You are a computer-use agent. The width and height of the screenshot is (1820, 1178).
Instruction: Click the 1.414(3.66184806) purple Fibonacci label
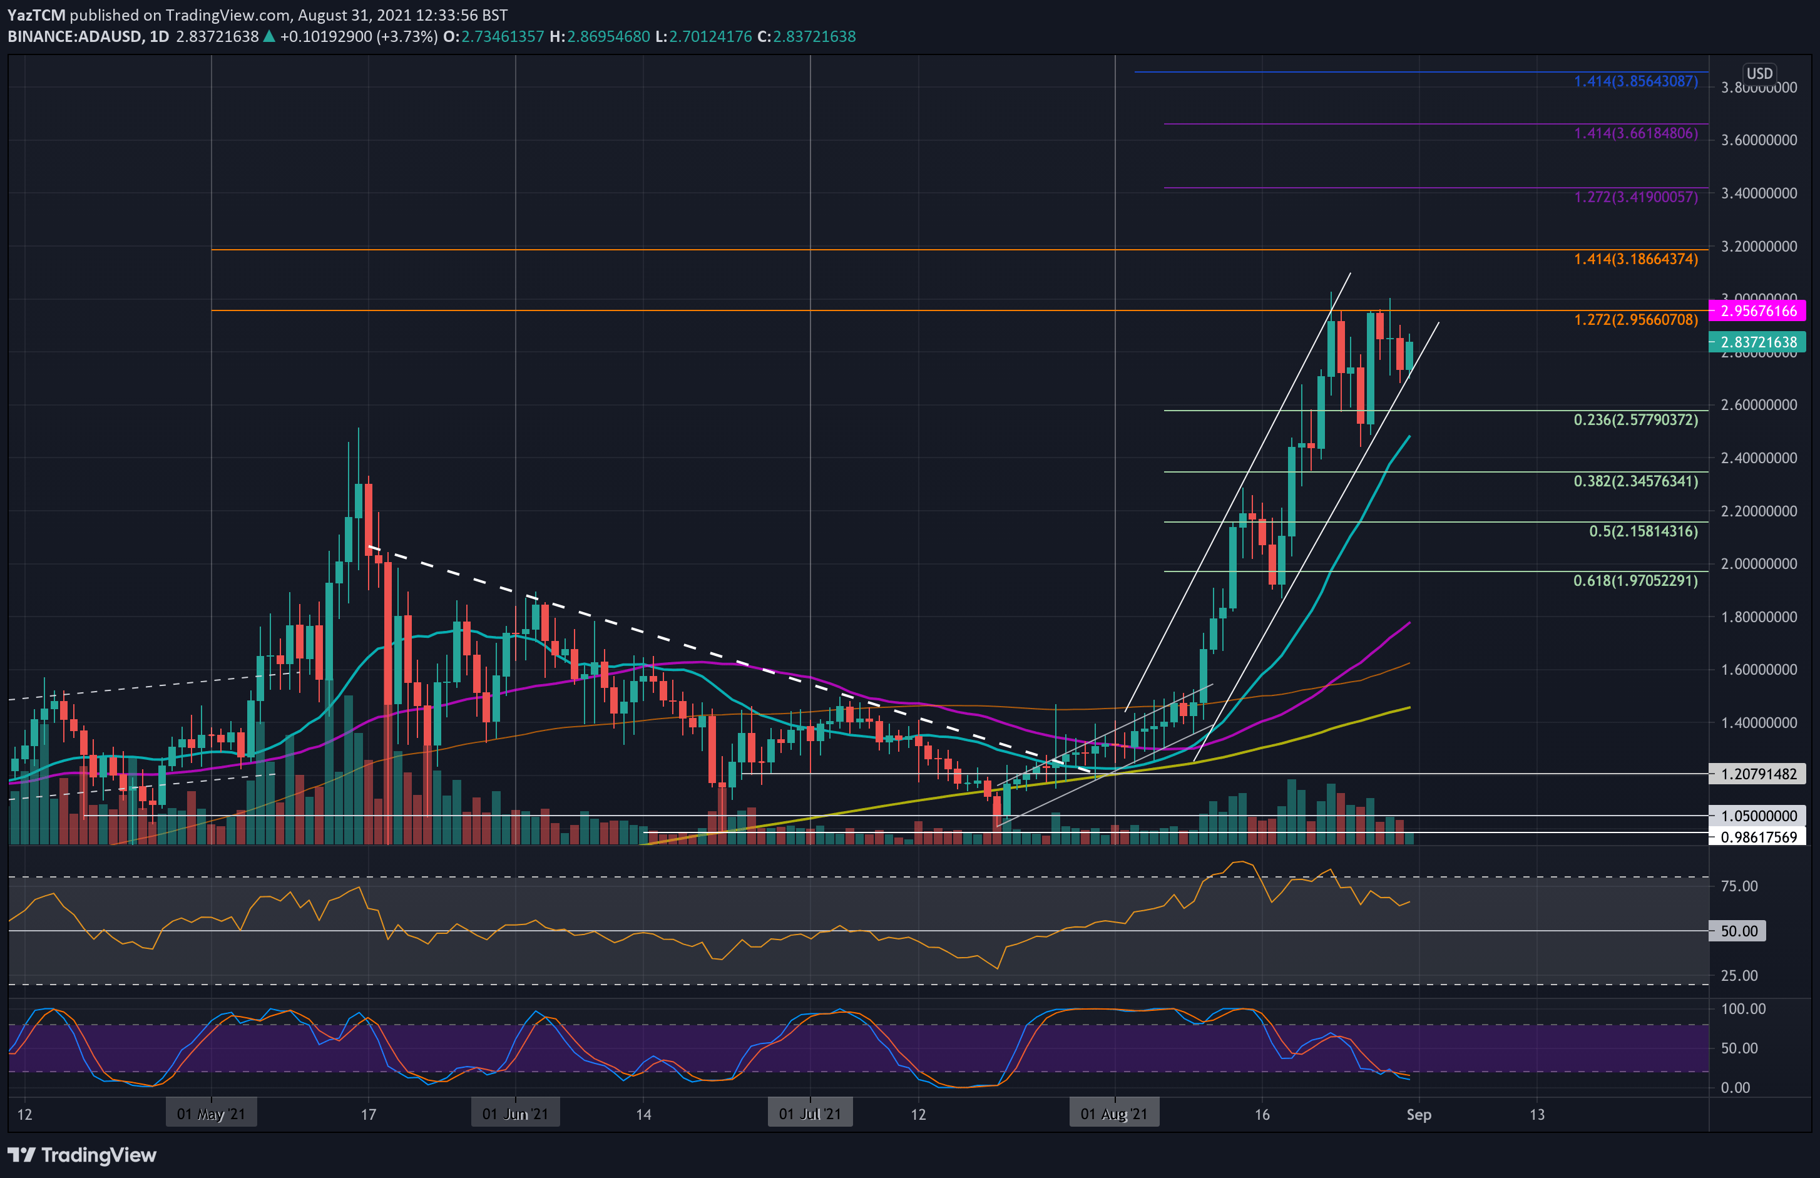(x=1636, y=133)
